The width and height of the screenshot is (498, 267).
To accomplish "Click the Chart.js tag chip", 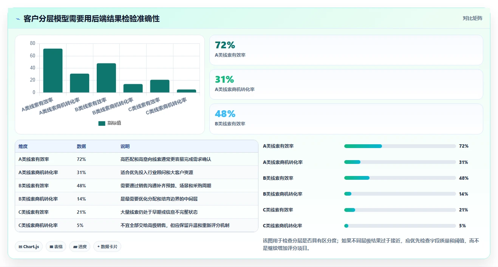I will 29,247.
